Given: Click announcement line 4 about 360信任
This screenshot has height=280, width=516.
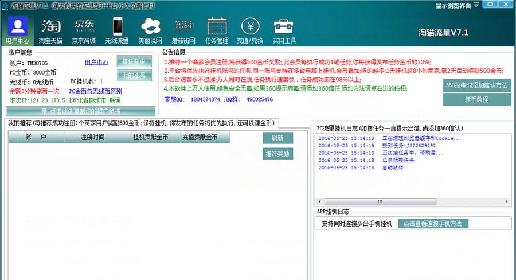Looking at the screenshot, I should point(286,88).
